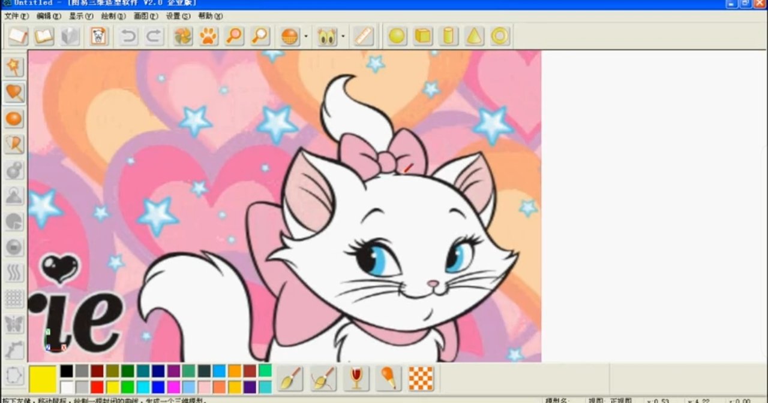
Task: Click the gray round disc sidebar tool
Action: pos(14,247)
